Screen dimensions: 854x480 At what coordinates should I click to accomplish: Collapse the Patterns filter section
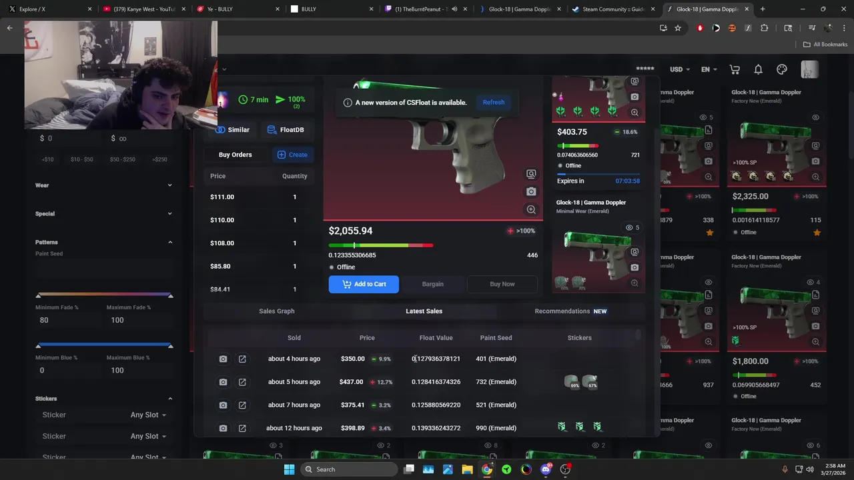point(103,242)
